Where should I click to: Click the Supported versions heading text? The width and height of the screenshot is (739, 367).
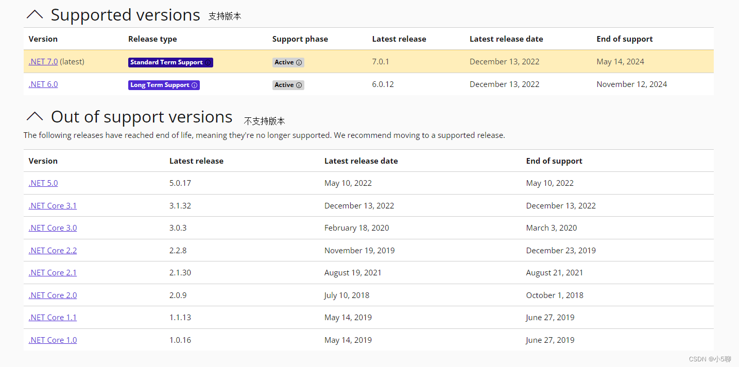click(x=125, y=15)
